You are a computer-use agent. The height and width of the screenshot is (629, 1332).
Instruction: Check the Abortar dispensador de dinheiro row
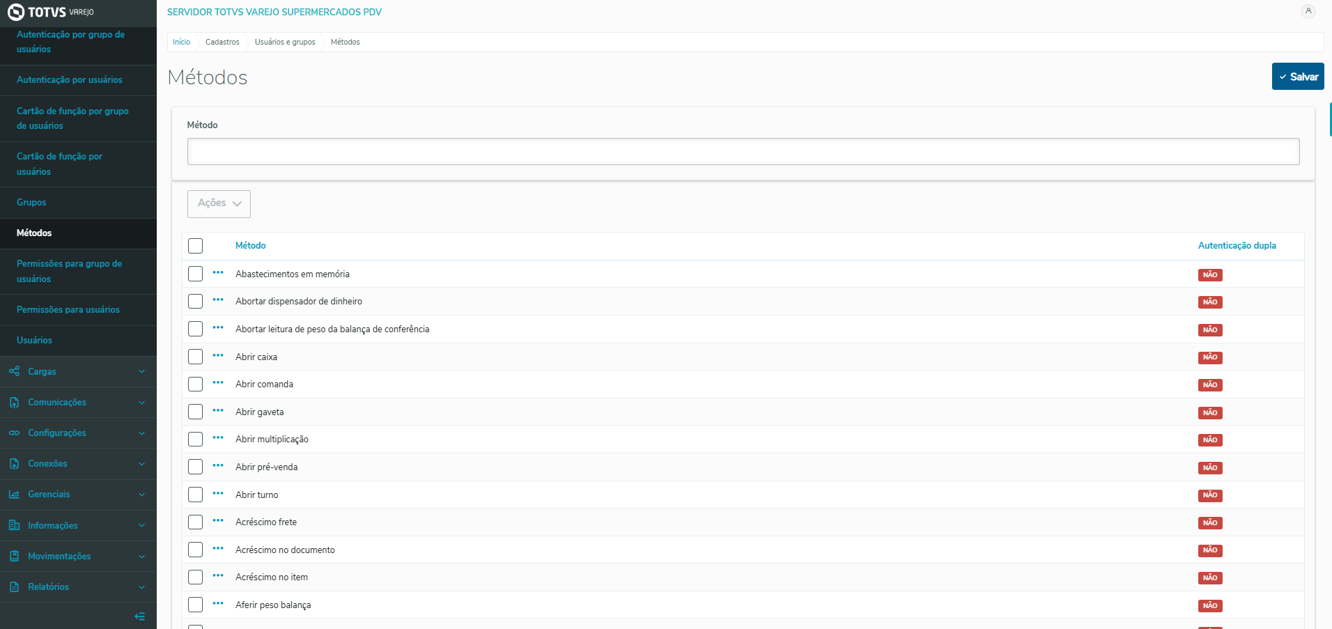[x=196, y=301]
